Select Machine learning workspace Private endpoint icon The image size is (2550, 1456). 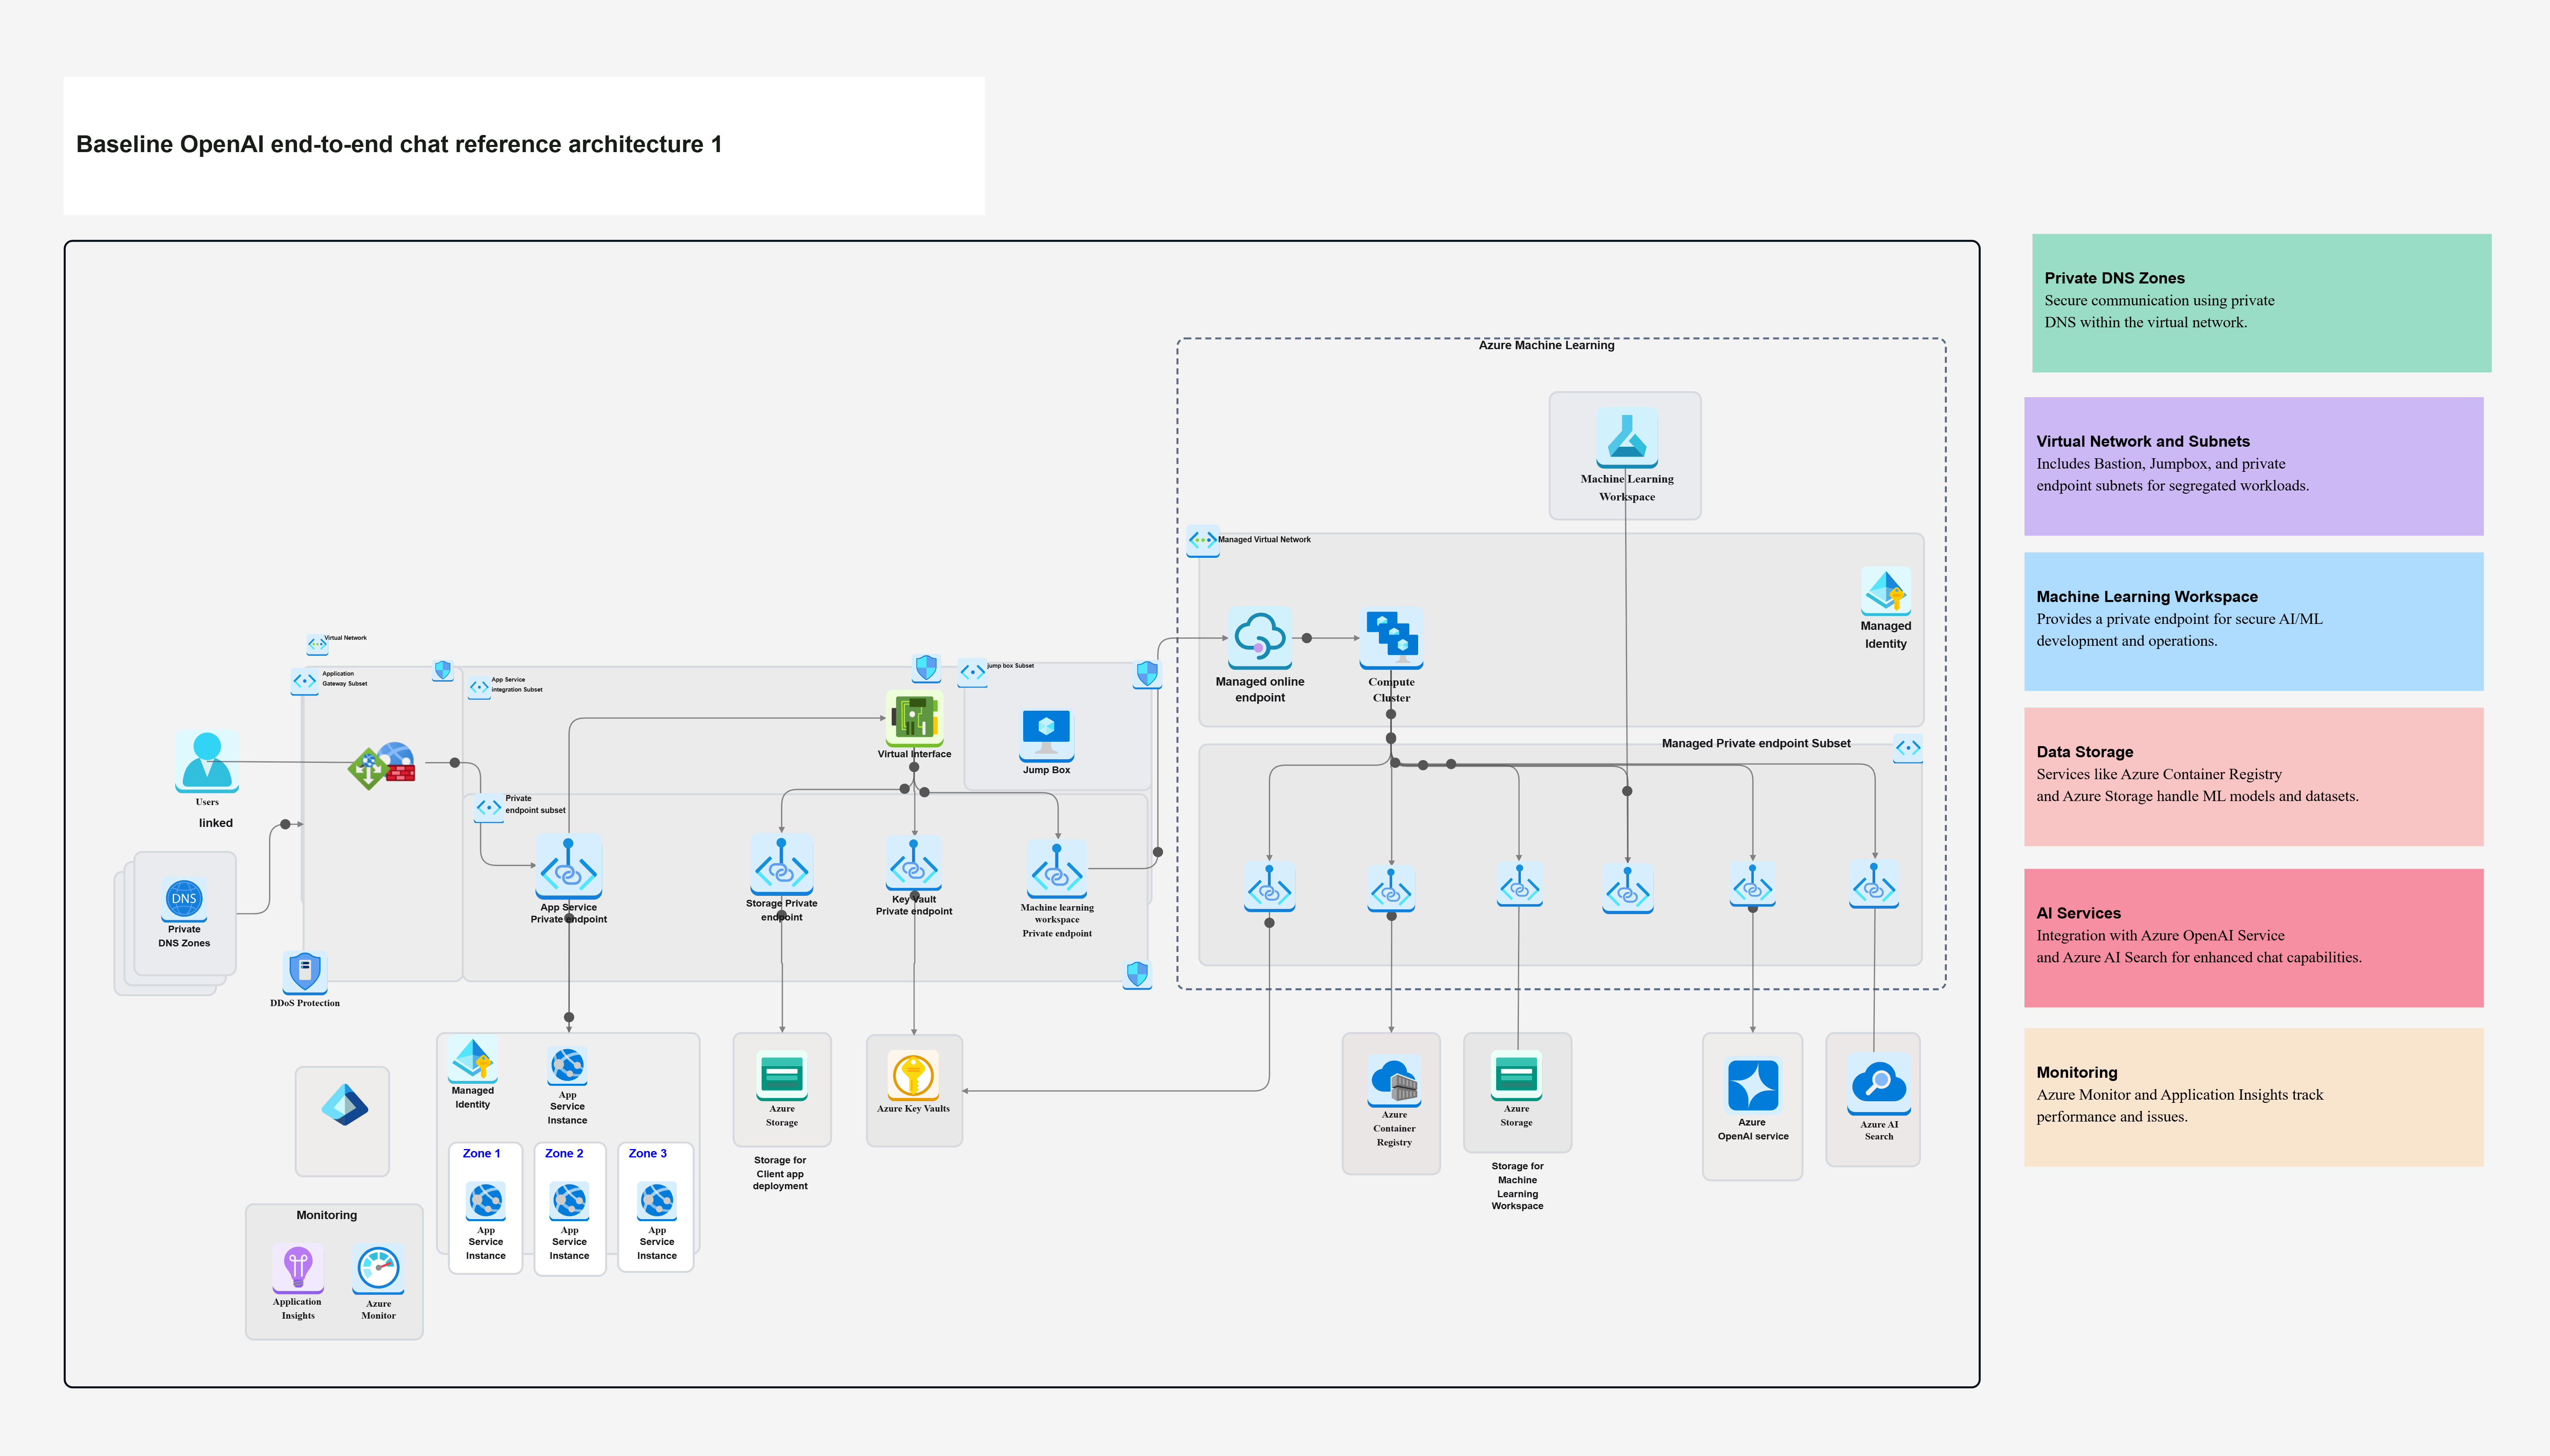[1057, 869]
